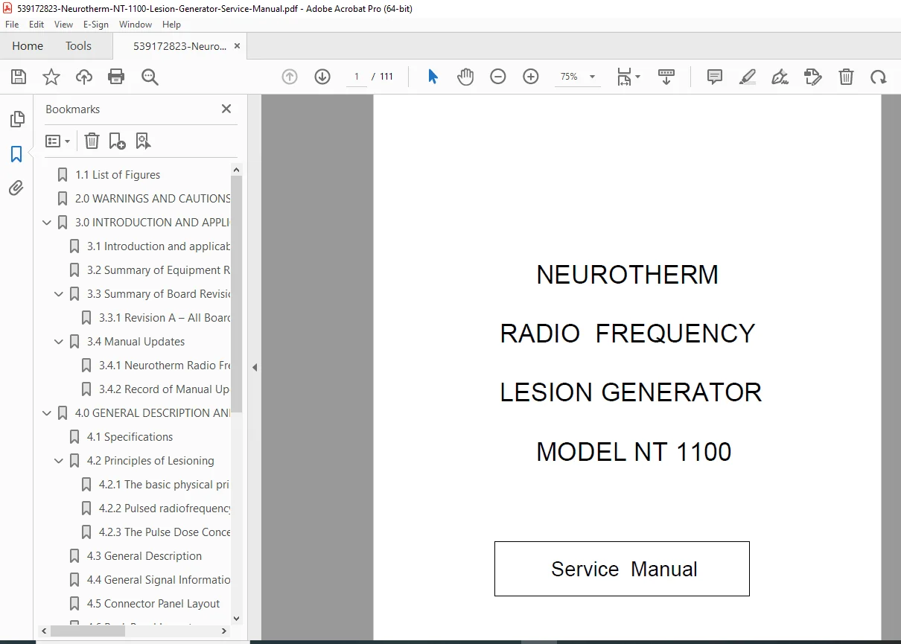Open 4.2.2 Pulsed radiofrequency bookmark
The width and height of the screenshot is (901, 644).
click(165, 508)
